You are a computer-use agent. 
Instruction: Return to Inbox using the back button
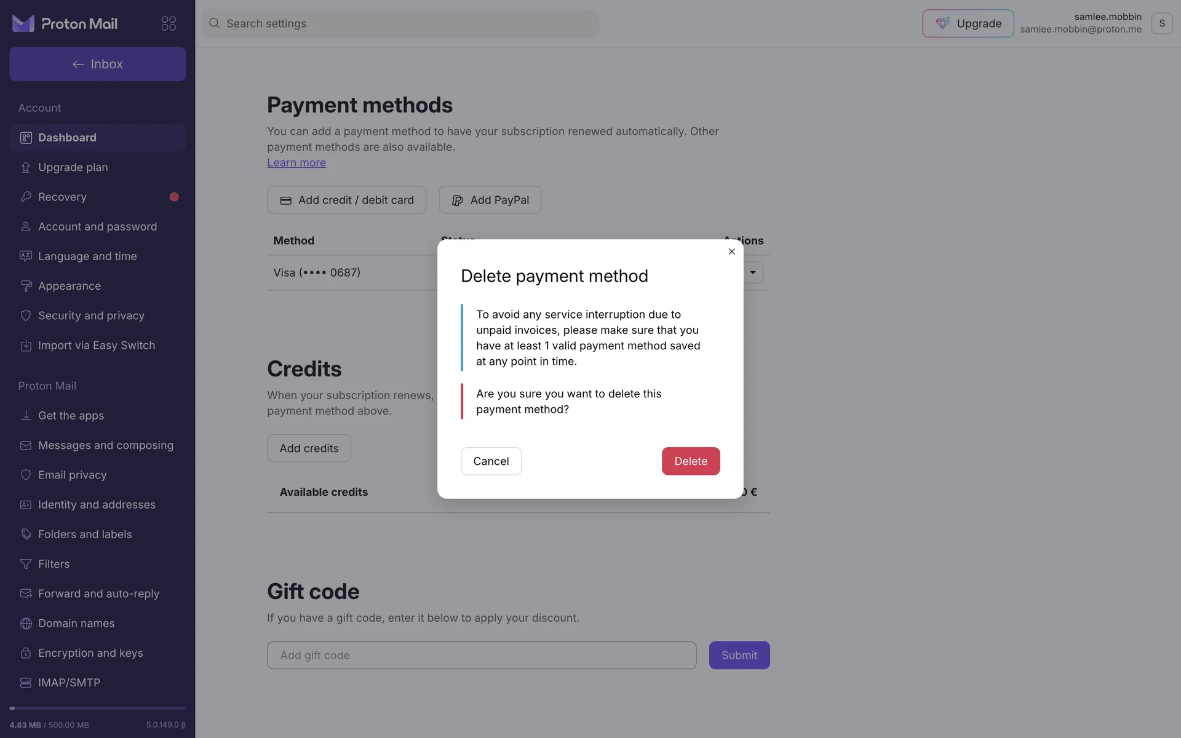97,64
